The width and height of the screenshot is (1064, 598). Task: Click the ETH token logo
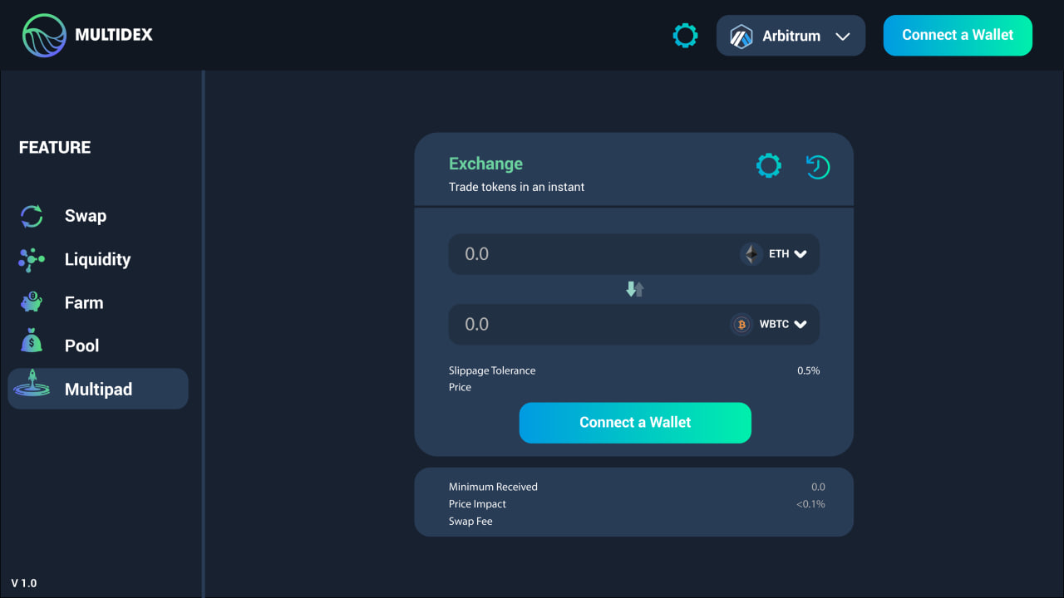point(751,254)
